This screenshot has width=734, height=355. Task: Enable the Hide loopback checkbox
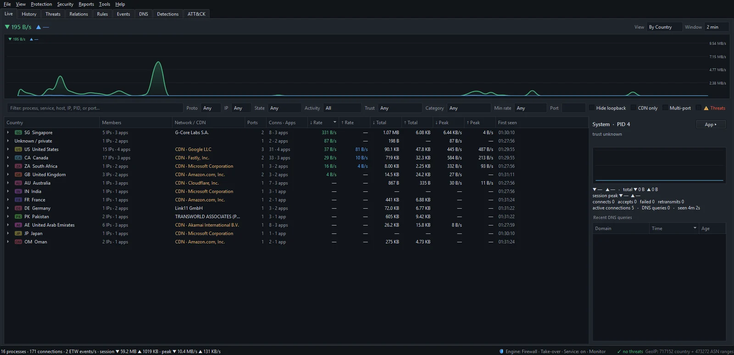pyautogui.click(x=592, y=108)
